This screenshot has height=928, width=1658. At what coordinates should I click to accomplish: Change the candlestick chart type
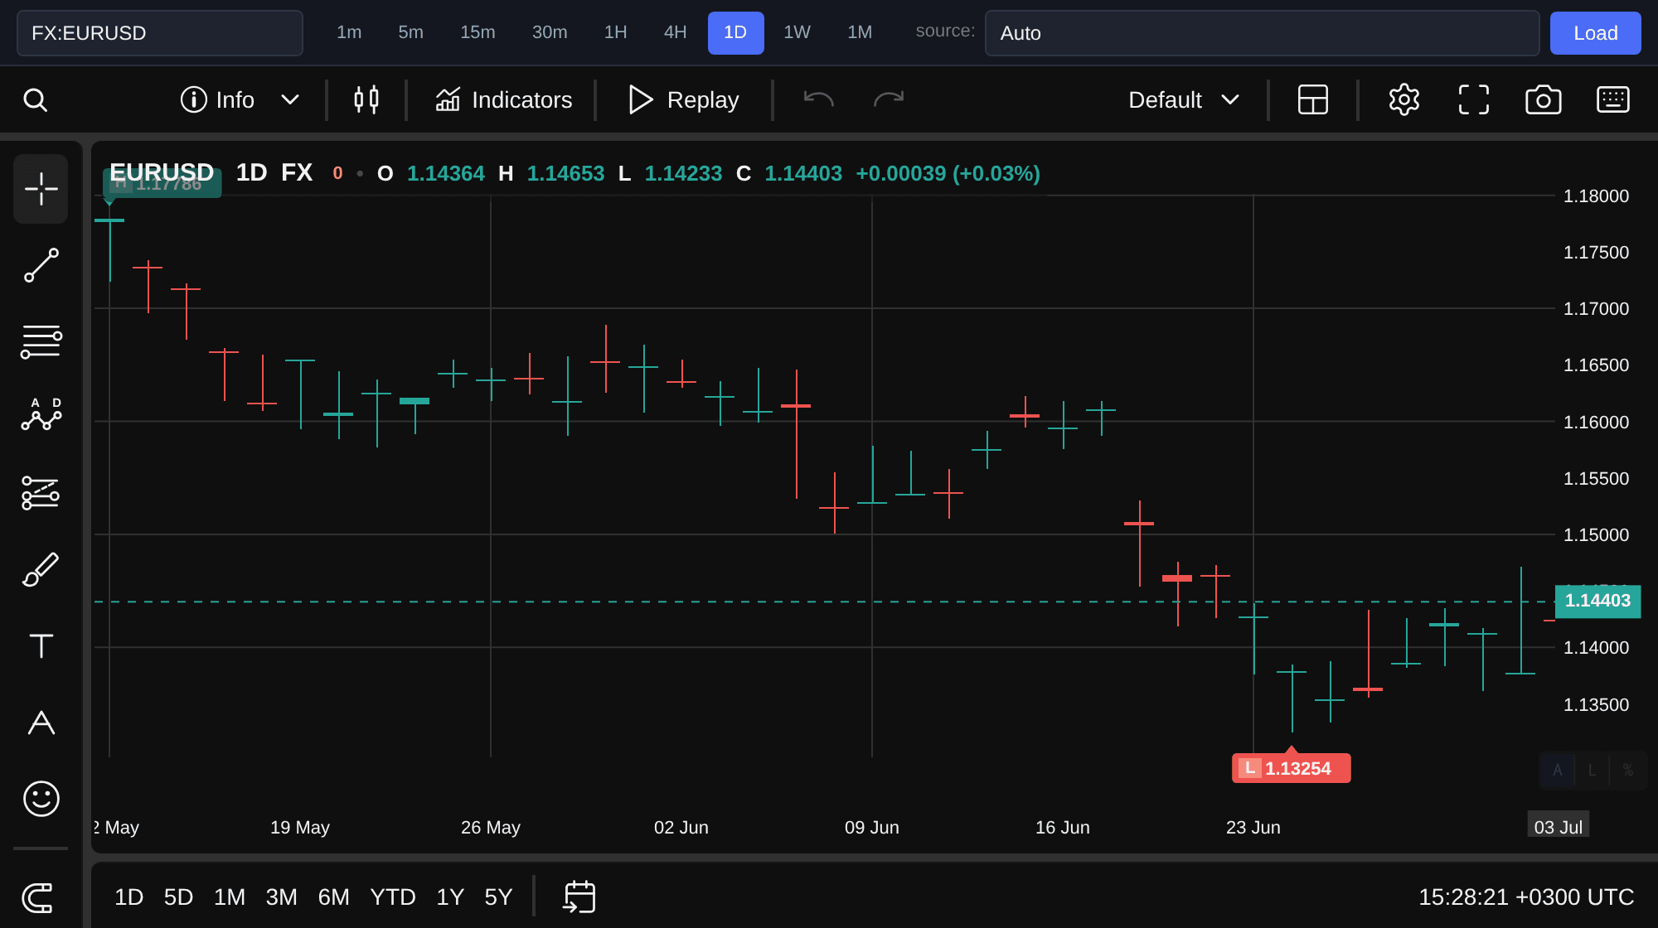pos(366,100)
